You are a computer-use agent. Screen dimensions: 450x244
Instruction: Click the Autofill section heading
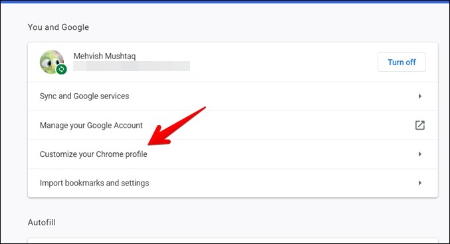click(42, 222)
